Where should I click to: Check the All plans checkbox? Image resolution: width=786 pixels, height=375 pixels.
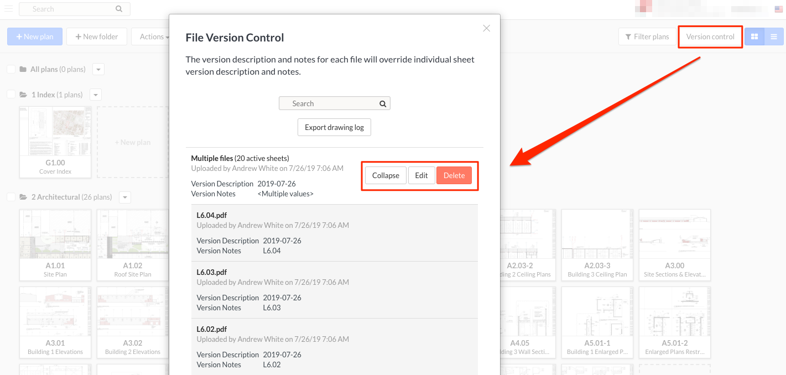point(11,69)
